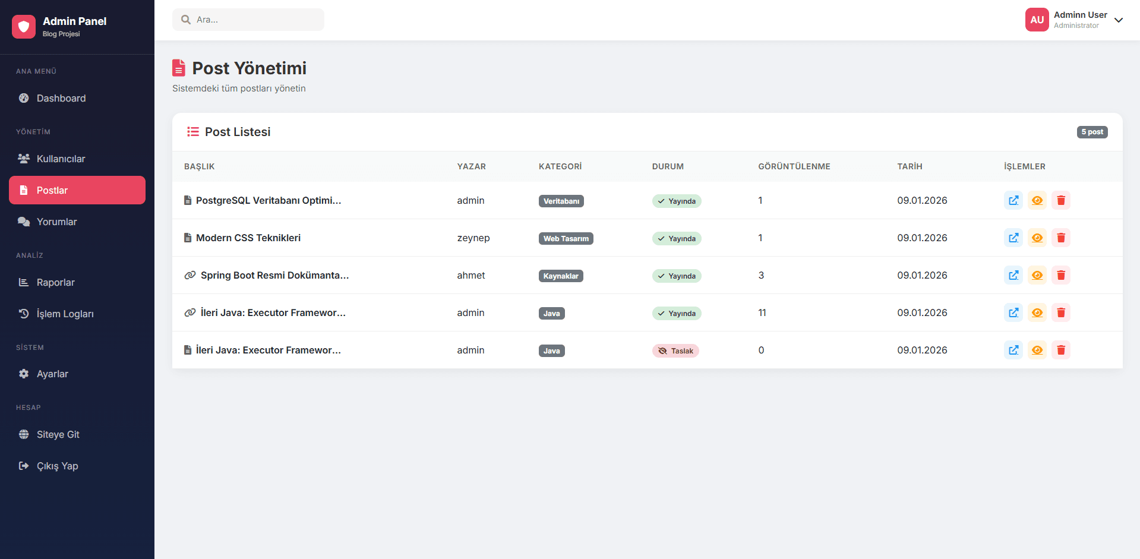
Task: Click the Admin Panel shield logo
Action: [x=24, y=26]
